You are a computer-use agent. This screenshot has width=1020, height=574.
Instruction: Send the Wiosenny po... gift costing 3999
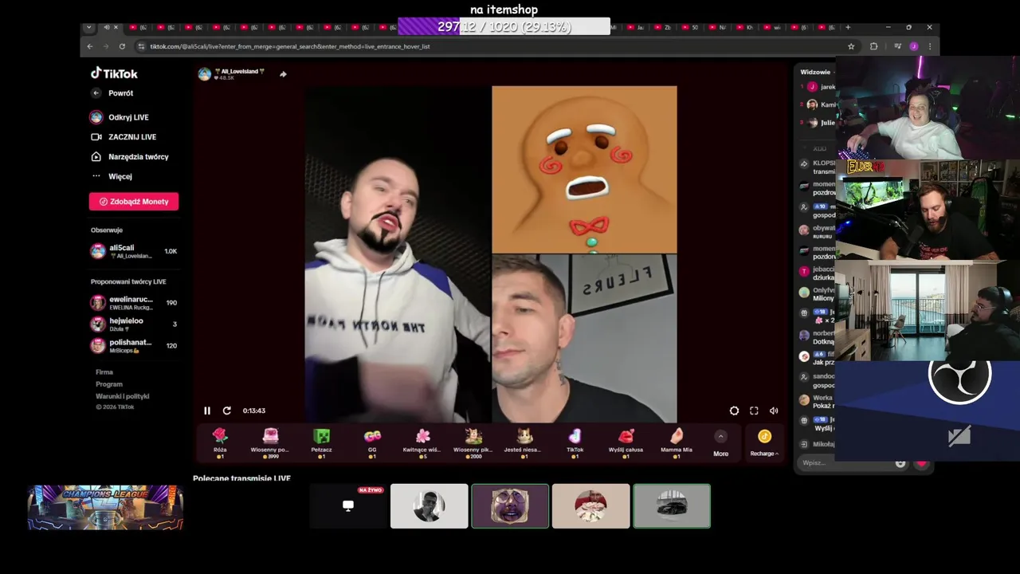270,442
